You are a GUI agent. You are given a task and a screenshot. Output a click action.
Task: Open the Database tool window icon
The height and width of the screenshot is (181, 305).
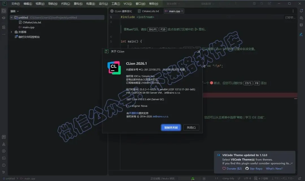point(301,25)
